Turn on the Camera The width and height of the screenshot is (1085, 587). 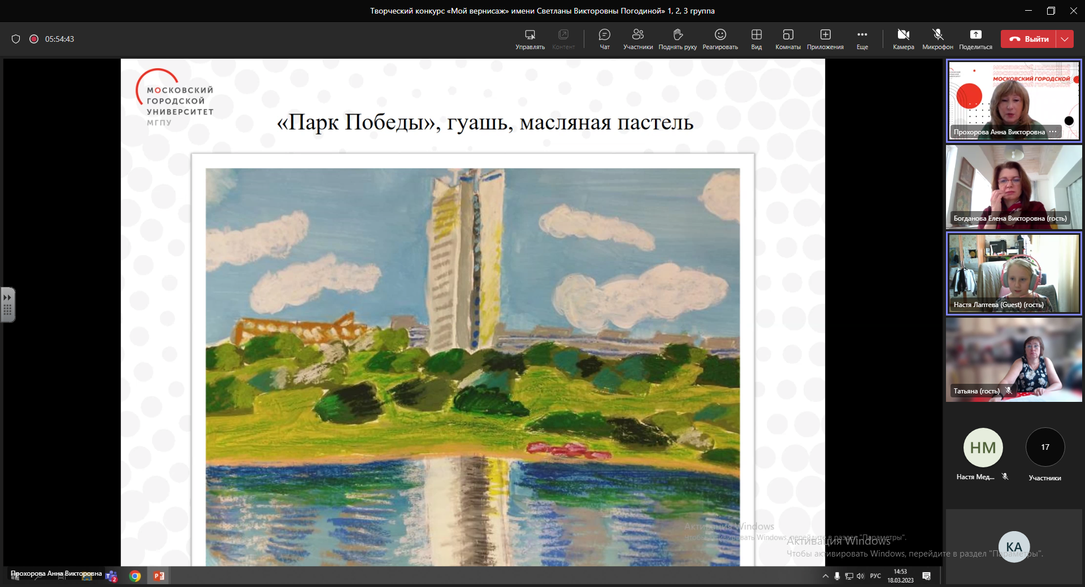coord(903,39)
